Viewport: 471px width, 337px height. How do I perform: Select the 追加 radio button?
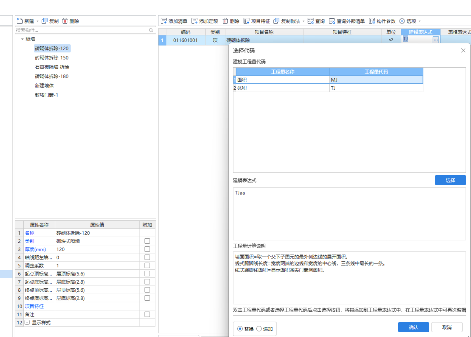[x=259, y=329]
